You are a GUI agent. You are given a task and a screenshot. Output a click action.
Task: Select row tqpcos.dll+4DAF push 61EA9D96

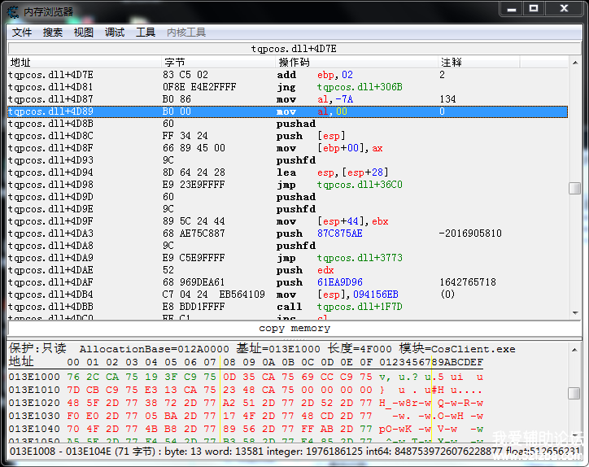[x=287, y=282]
